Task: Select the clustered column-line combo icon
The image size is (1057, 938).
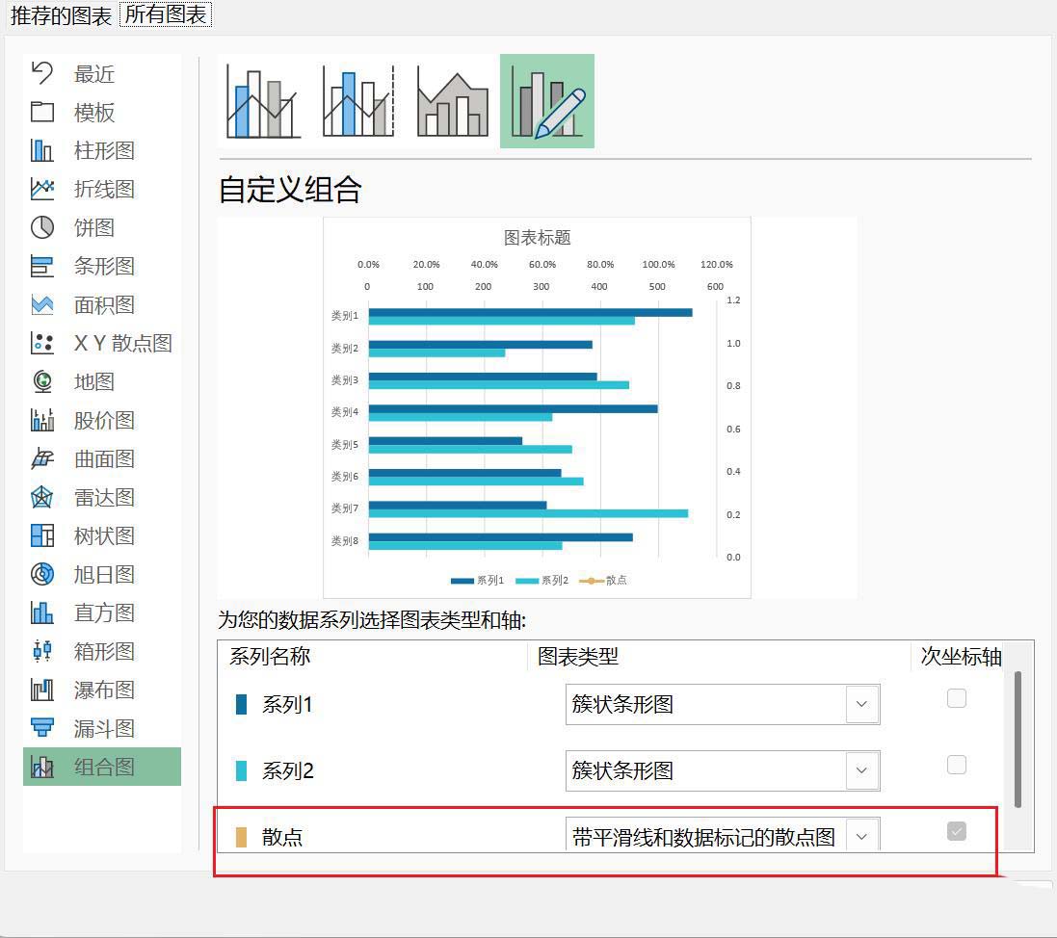Action: click(263, 102)
